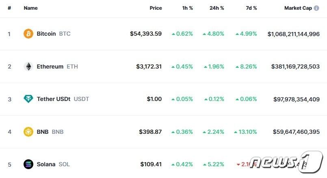
Task: Click the Bitcoin coin logo icon
Action: (28, 34)
